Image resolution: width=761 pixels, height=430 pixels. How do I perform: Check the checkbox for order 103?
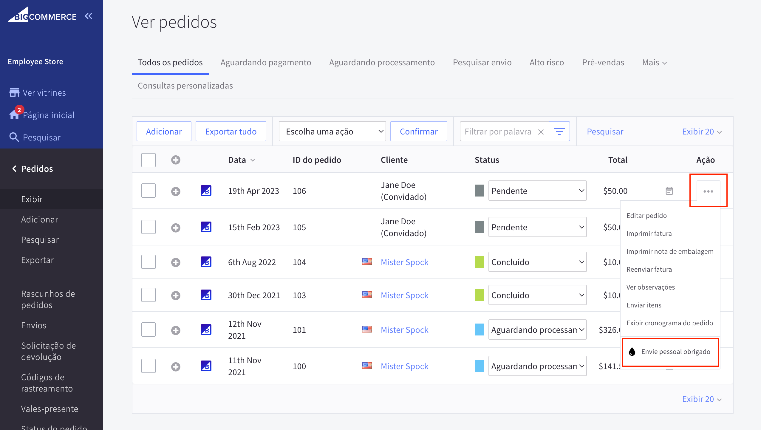pos(148,295)
